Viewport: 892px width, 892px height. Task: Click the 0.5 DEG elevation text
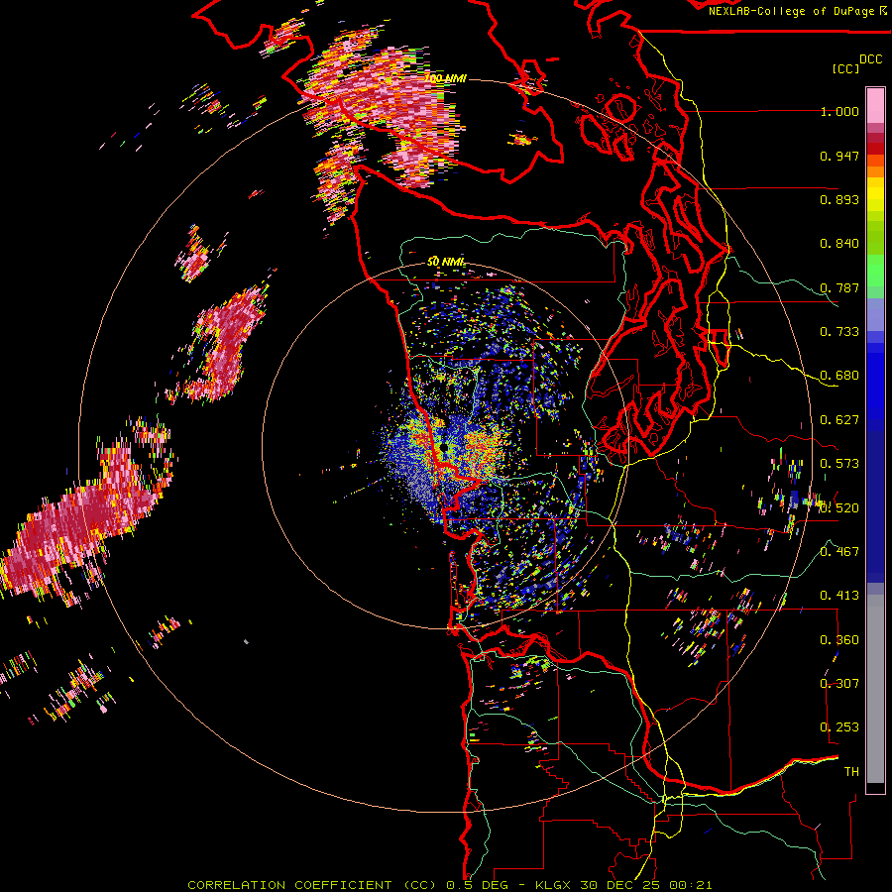pos(477,885)
